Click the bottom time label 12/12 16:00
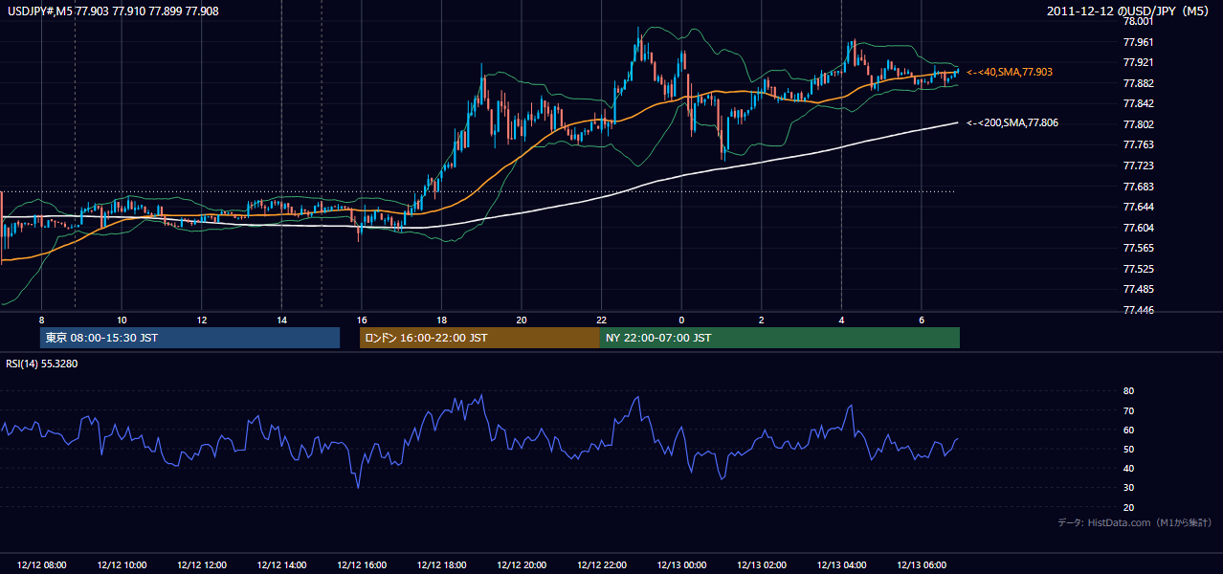The height and width of the screenshot is (574, 1223). (x=362, y=565)
